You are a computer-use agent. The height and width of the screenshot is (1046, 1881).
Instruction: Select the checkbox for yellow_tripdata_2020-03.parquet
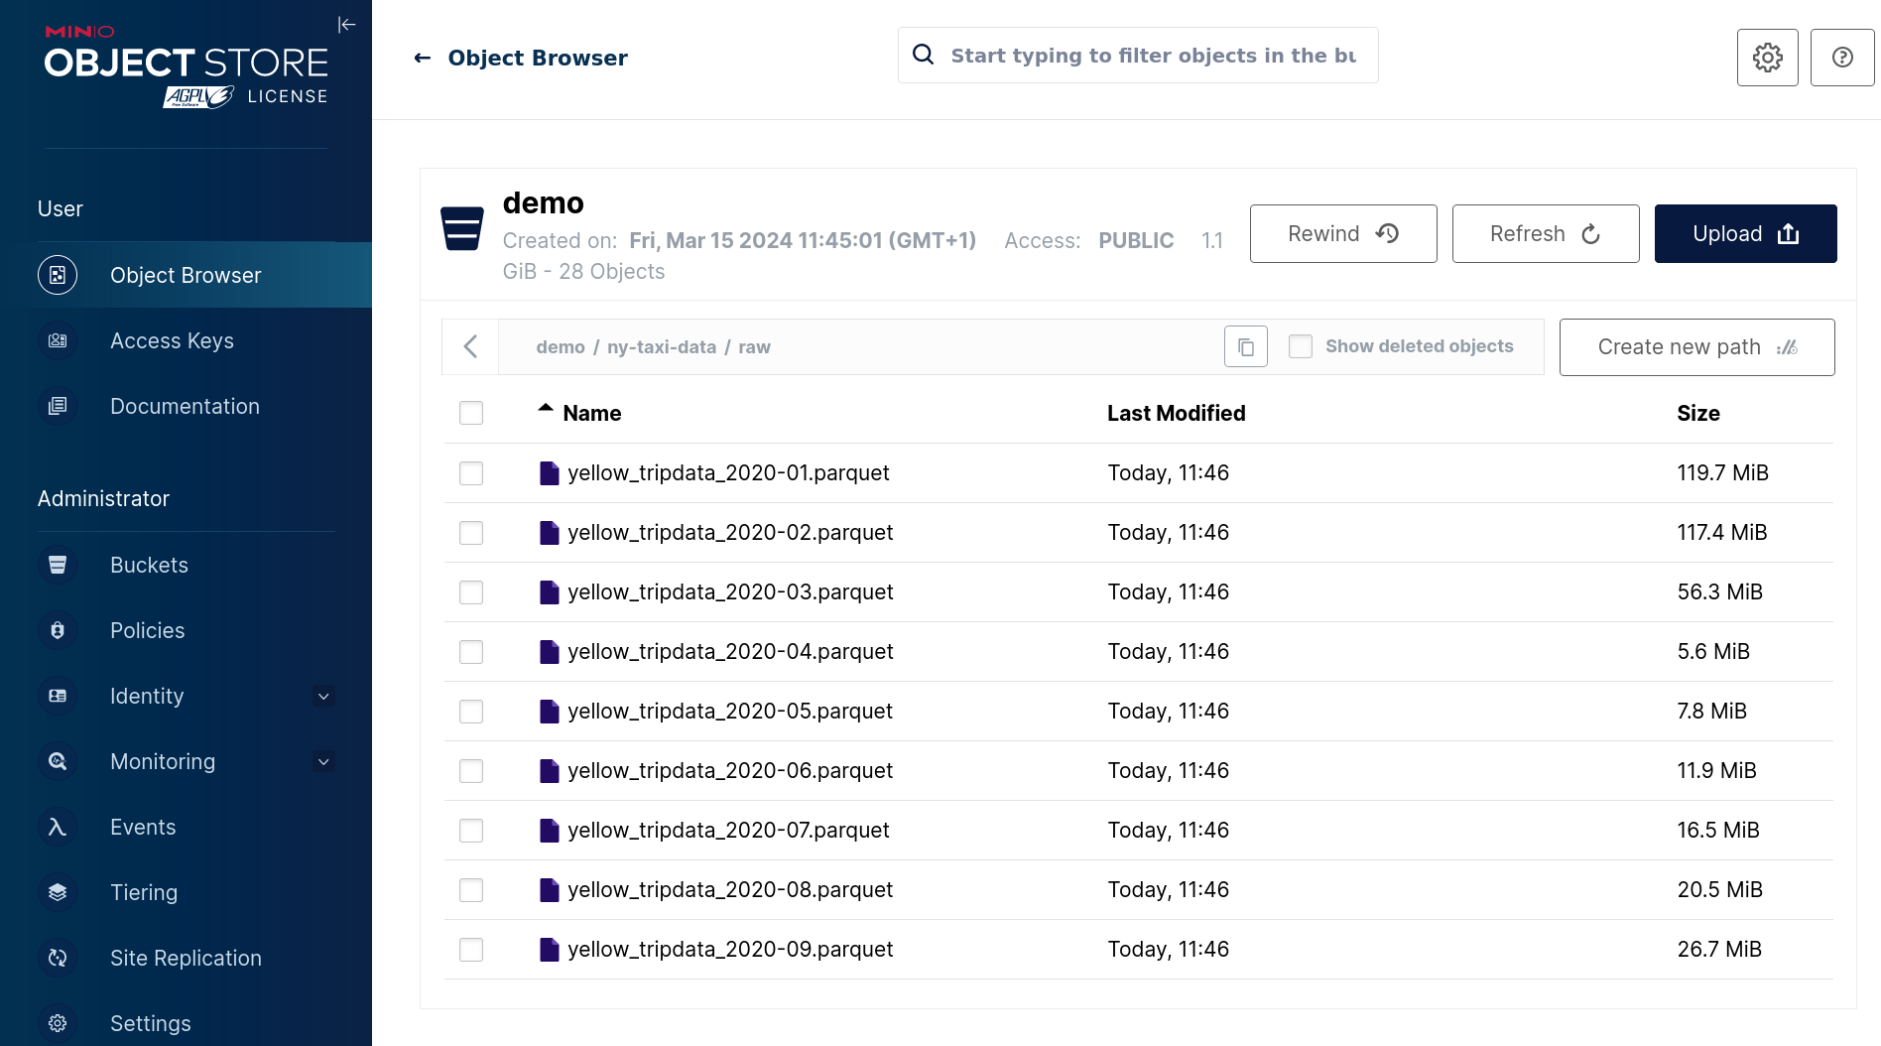pos(471,592)
